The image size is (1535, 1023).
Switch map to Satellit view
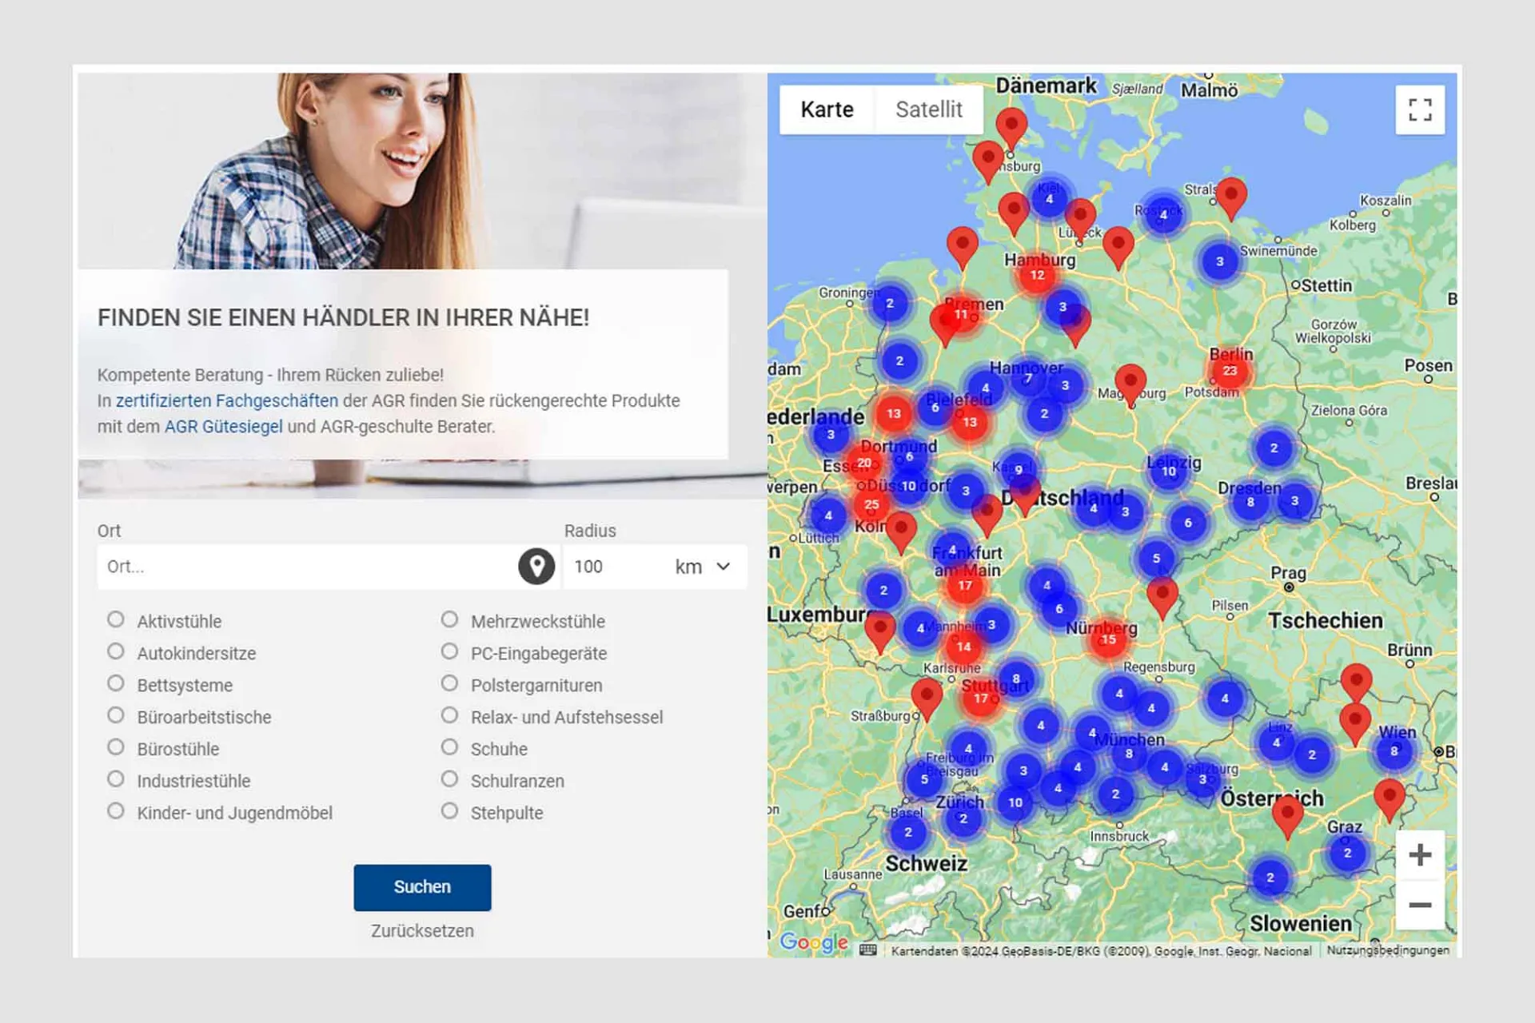928,109
